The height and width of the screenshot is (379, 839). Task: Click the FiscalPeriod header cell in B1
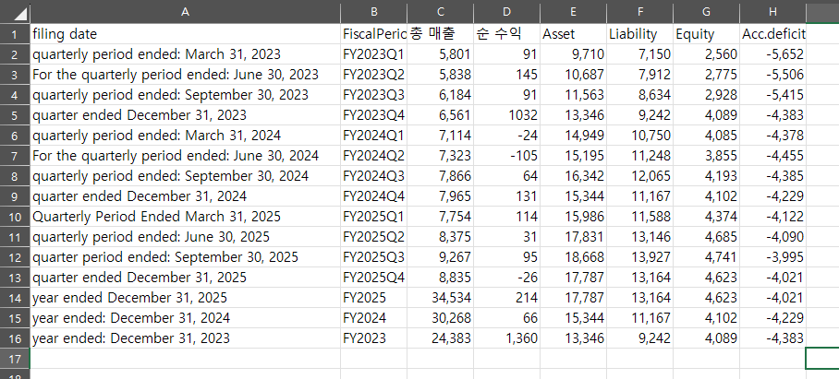[373, 34]
